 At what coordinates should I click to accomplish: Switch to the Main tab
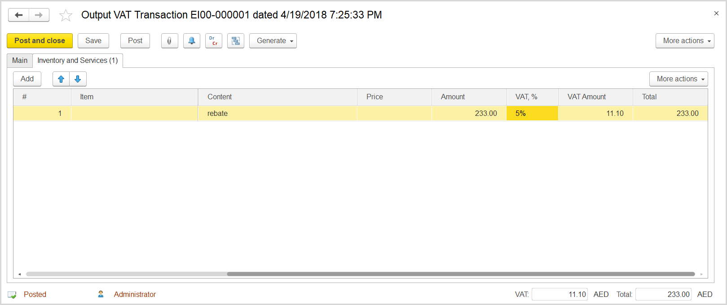[x=20, y=61]
